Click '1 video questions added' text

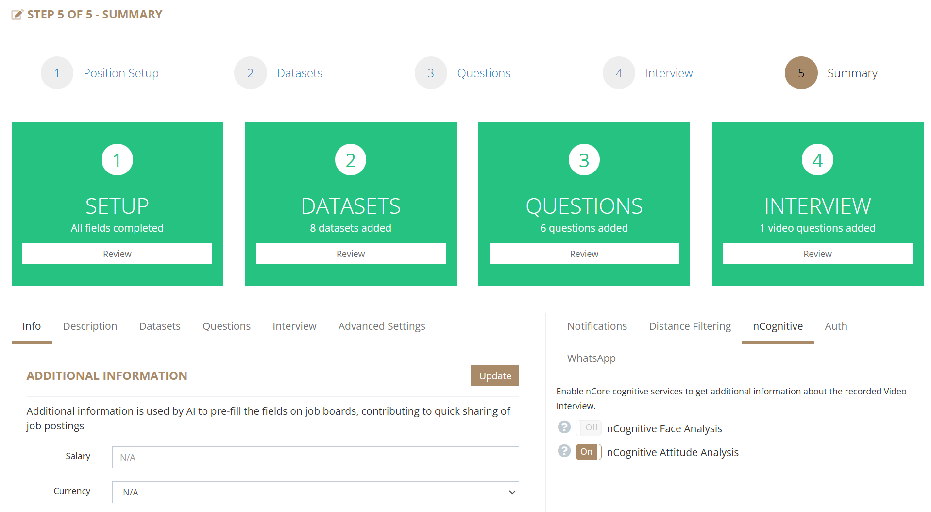coord(817,228)
